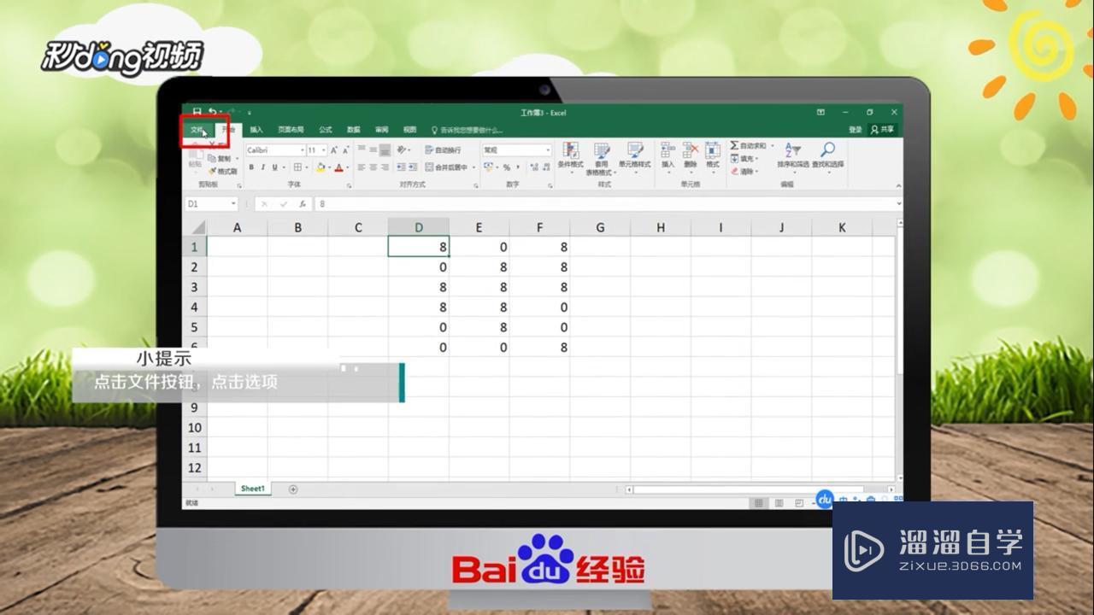Click Wrap Text (自动换行)
This screenshot has width=1094, height=615.
(443, 150)
